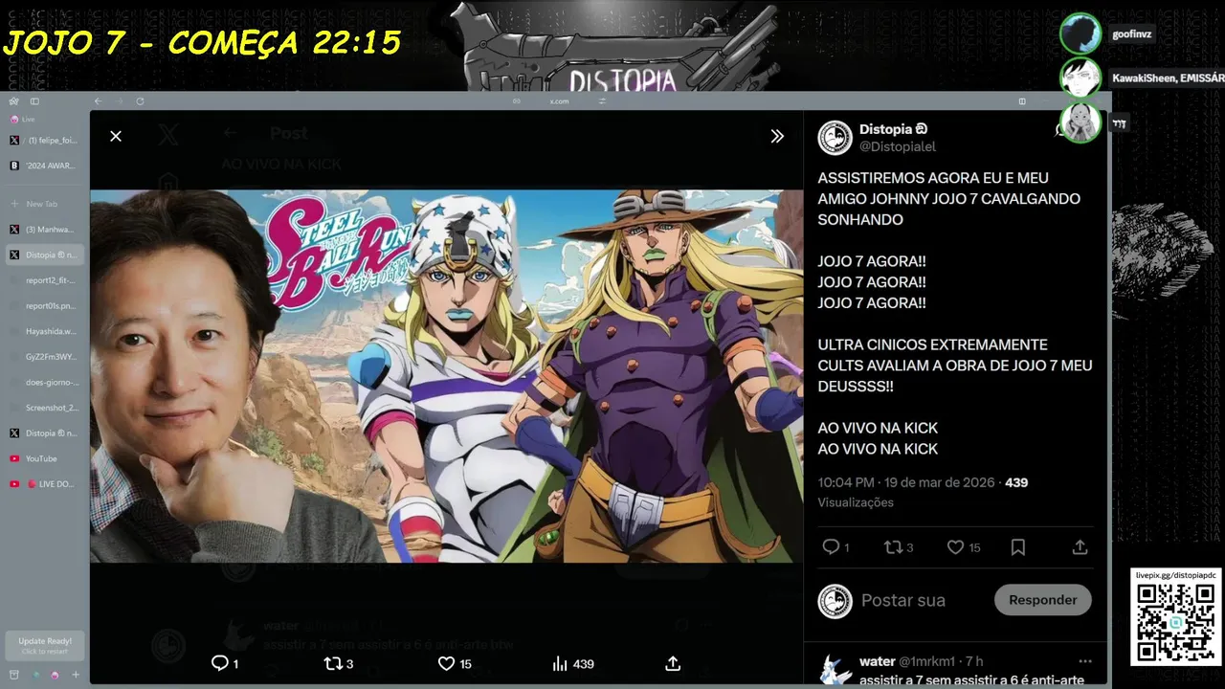Switch to '2024 AWAR...' tab
1225x689 pixels.
(45, 166)
